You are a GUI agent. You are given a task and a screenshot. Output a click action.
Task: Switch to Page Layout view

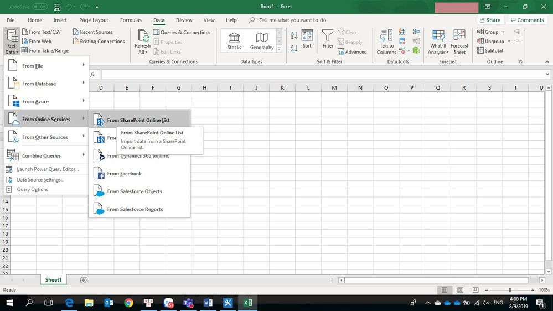point(460,290)
